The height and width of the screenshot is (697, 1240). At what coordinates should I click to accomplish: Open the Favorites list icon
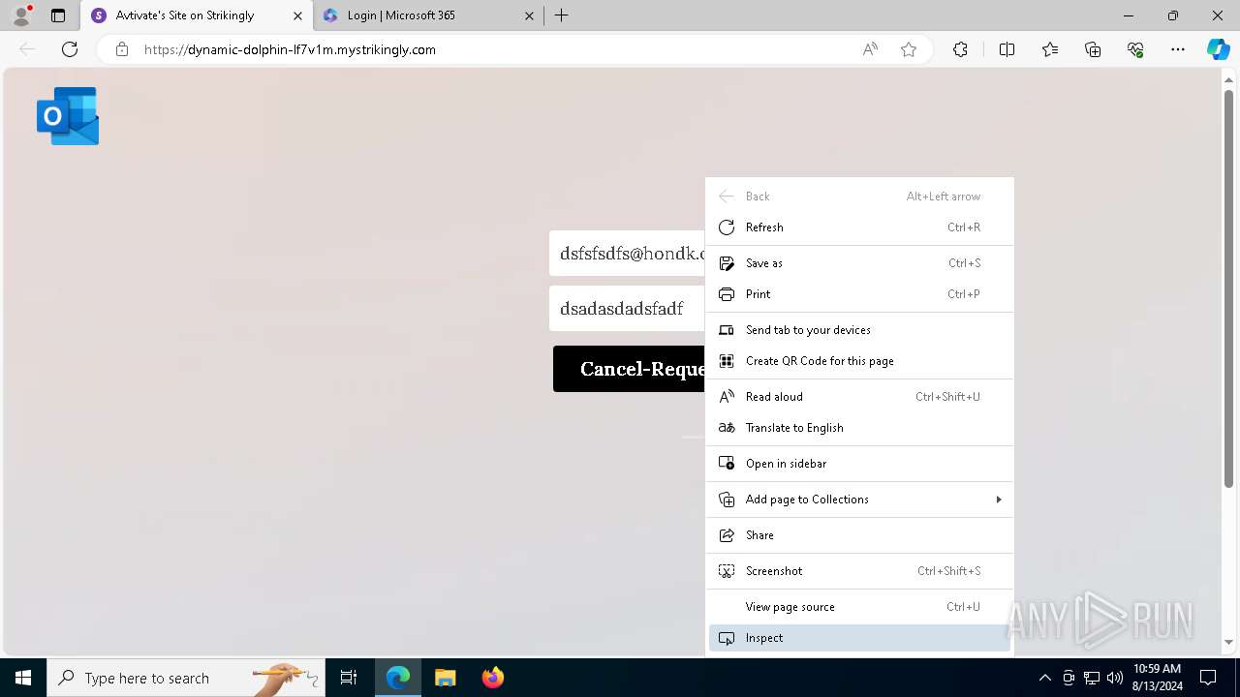pos(1050,49)
